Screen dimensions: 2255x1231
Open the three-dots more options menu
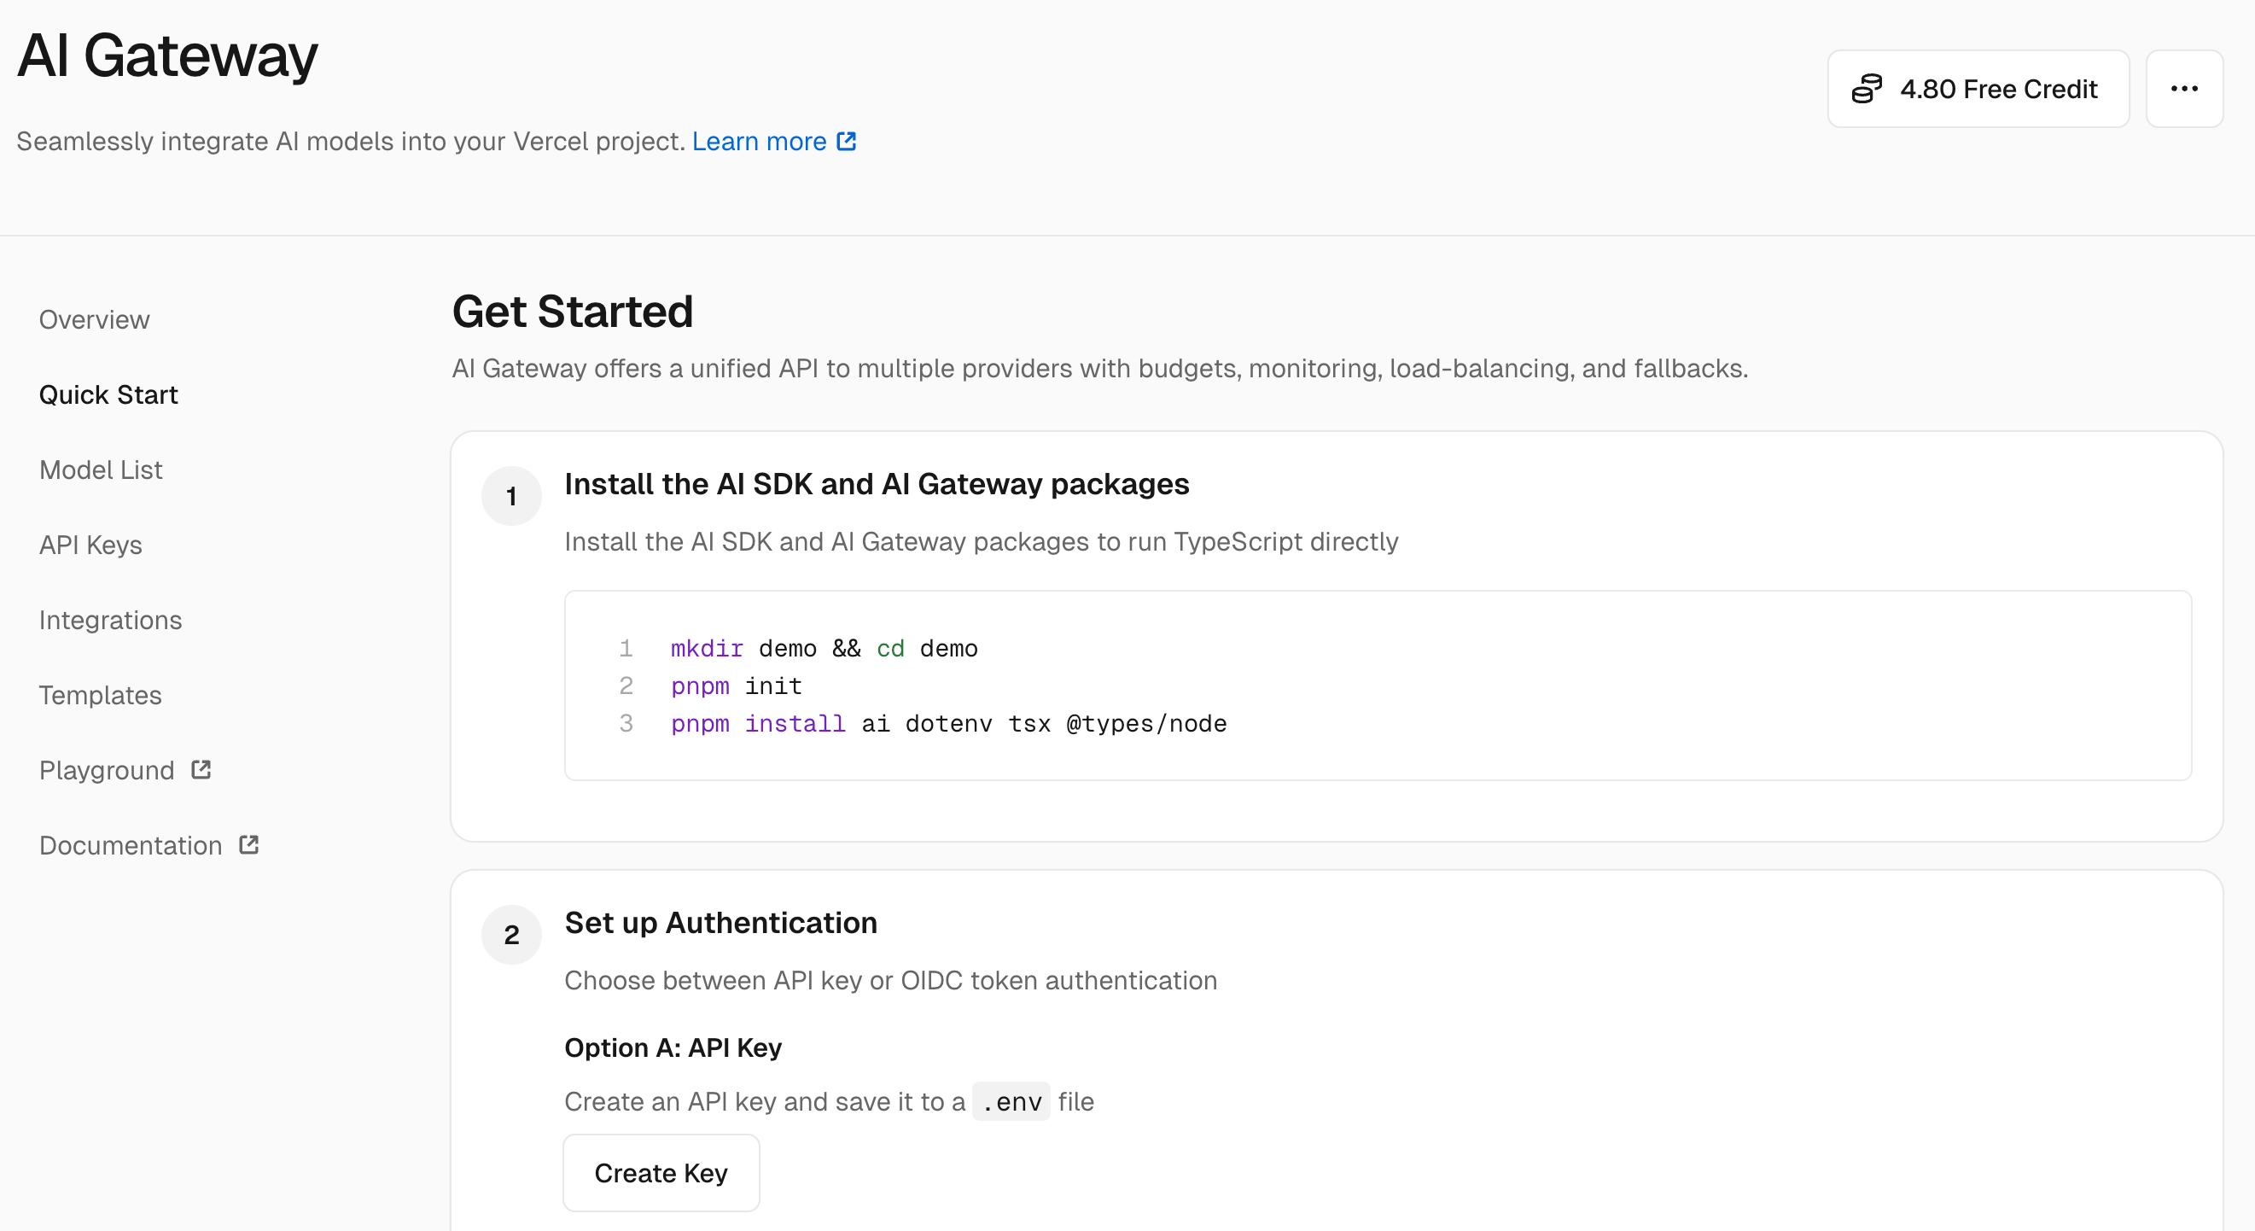click(x=2184, y=90)
